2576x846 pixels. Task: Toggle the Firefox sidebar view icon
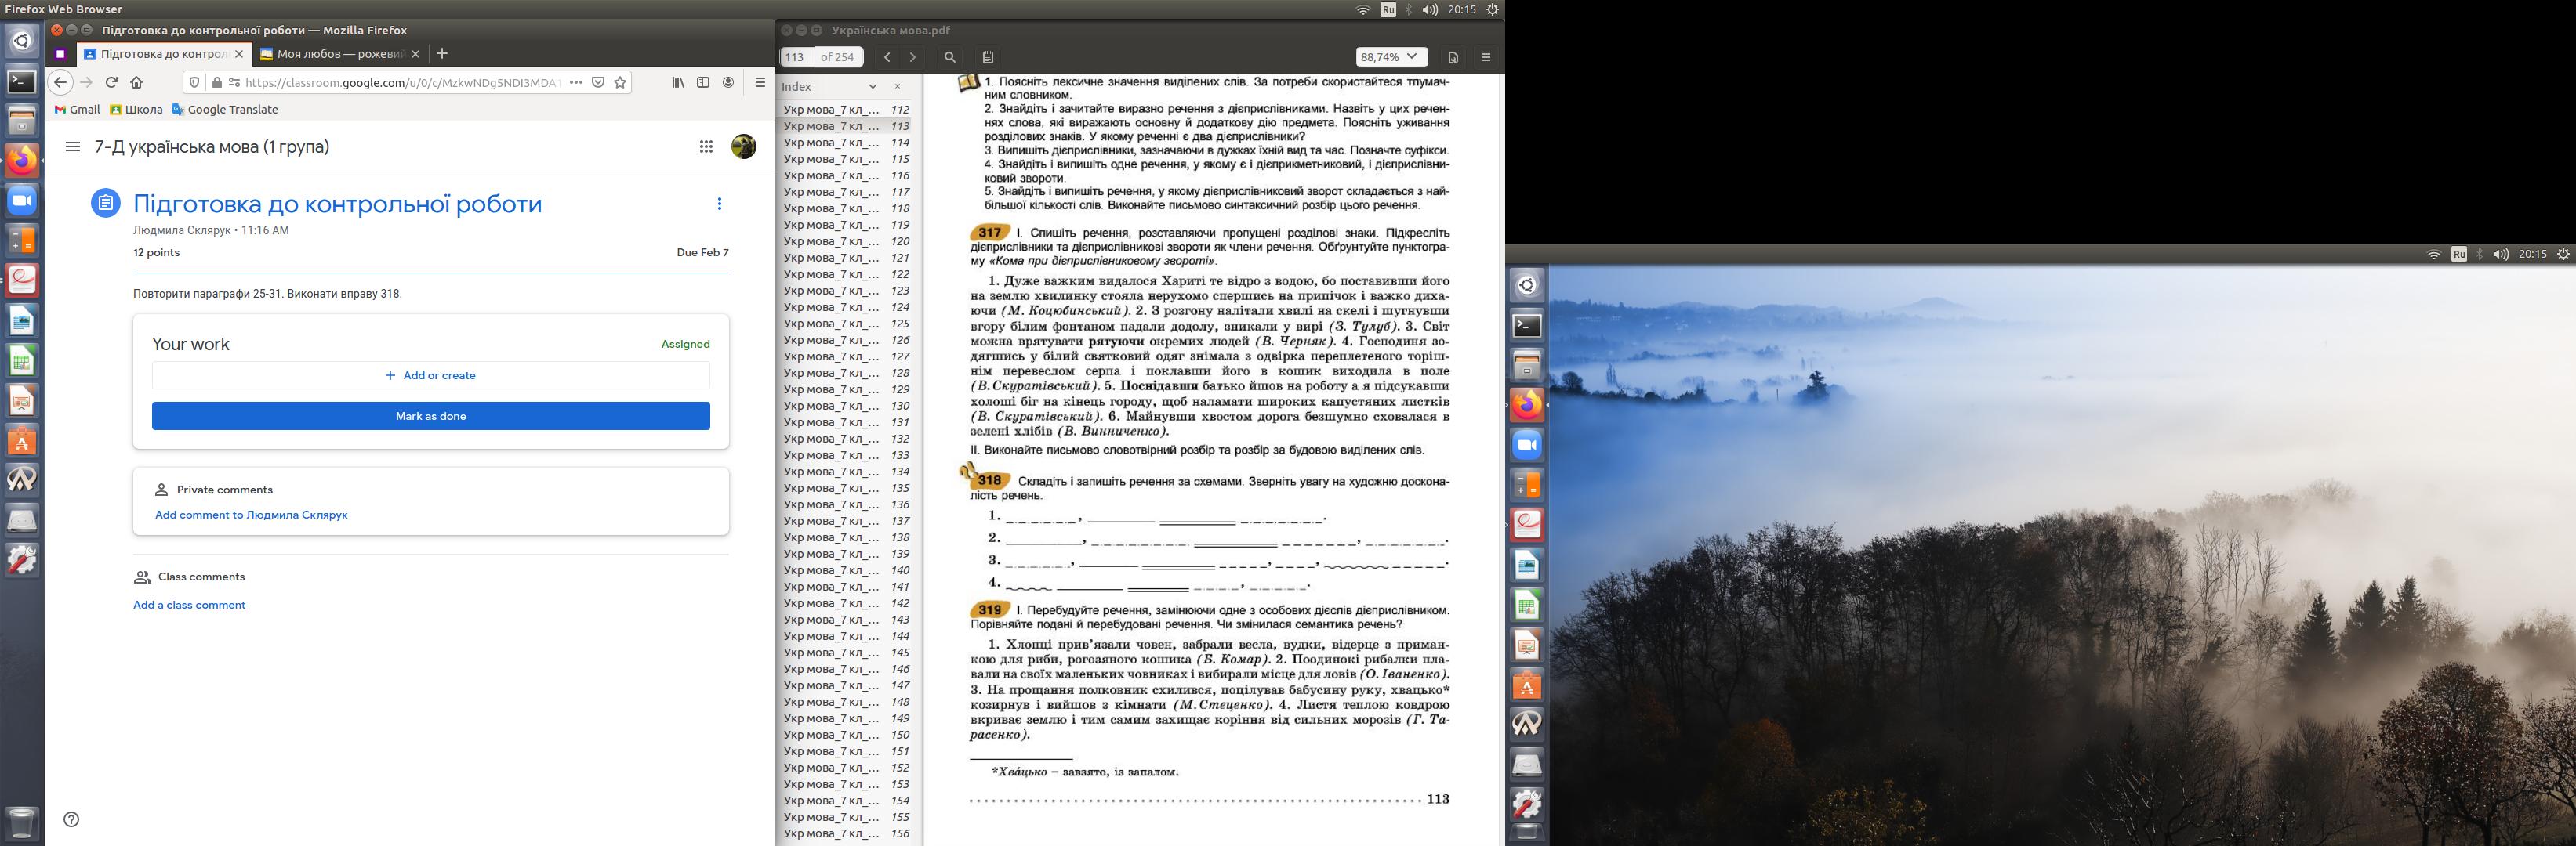tap(703, 83)
